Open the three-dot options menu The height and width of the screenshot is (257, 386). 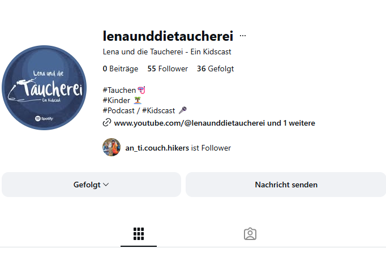[x=243, y=36]
